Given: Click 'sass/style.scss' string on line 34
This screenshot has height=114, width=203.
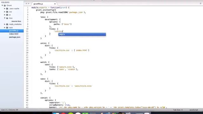Looking at the screenshot, I should 83,86.
